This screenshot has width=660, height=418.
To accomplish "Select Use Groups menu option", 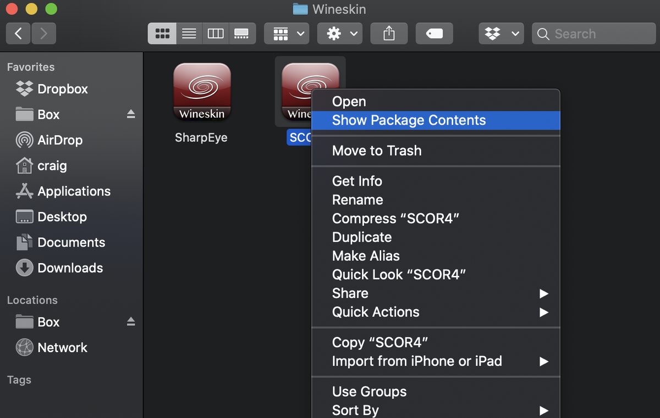I will coord(369,392).
